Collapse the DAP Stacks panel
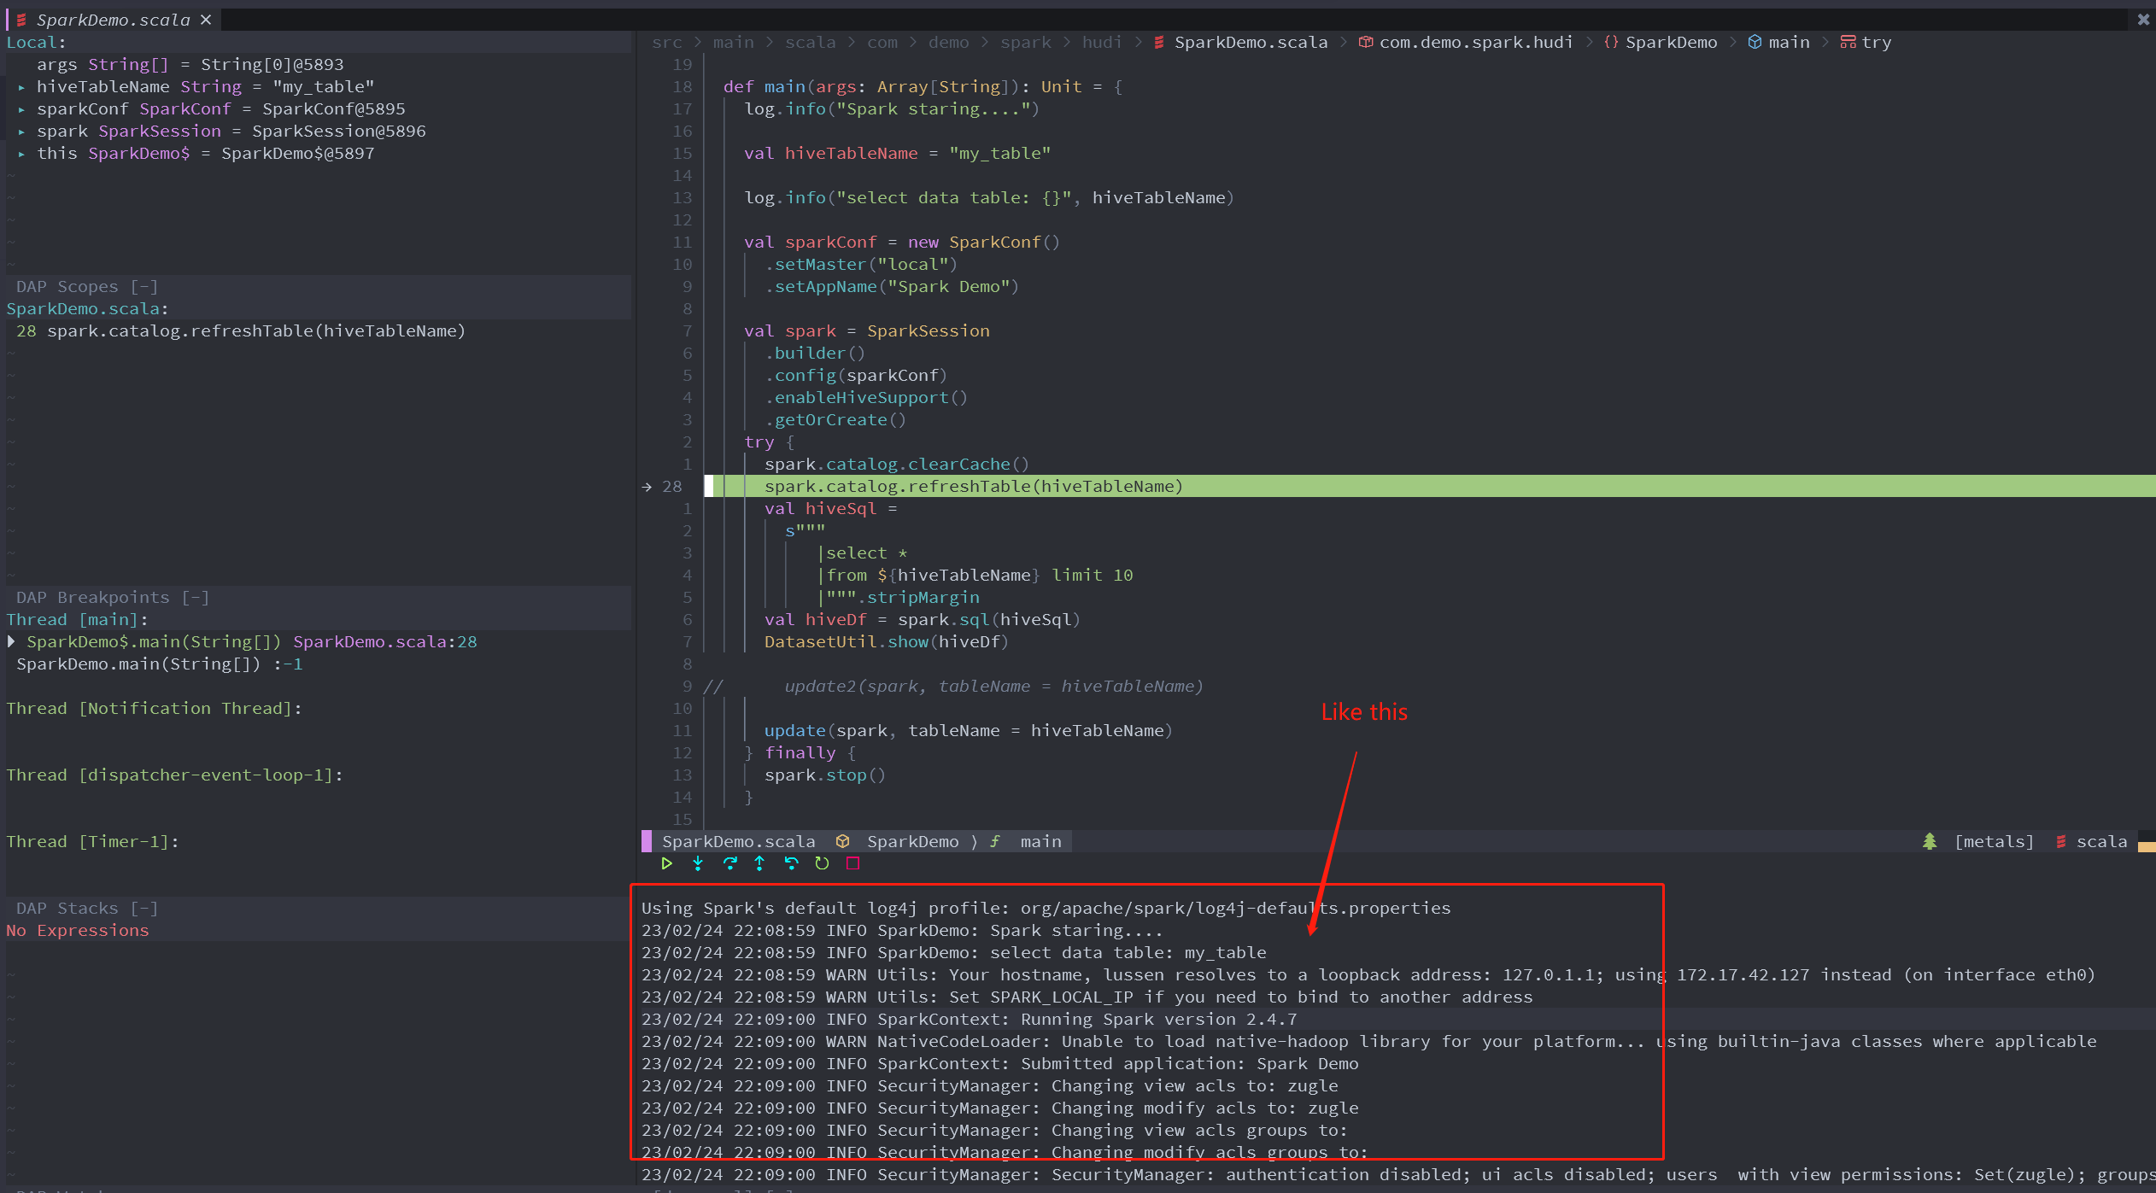Image resolution: width=2156 pixels, height=1193 pixels. [144, 908]
